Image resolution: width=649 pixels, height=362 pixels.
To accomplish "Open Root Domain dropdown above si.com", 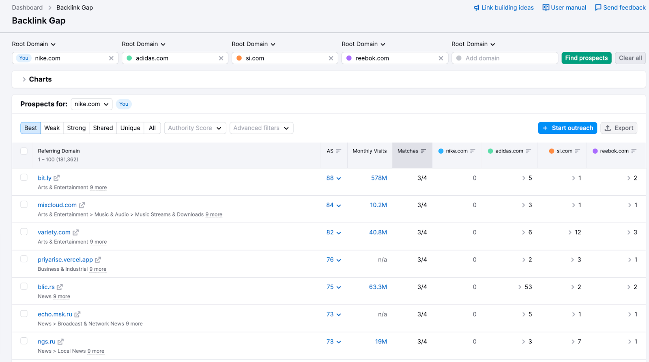I will [254, 44].
